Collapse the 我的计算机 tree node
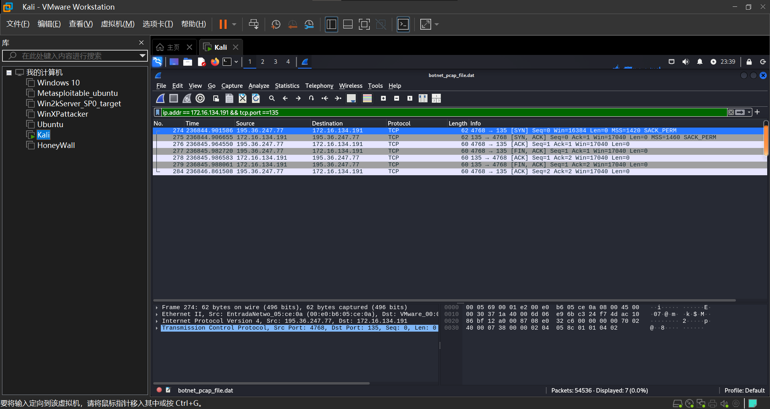 [x=9, y=73]
